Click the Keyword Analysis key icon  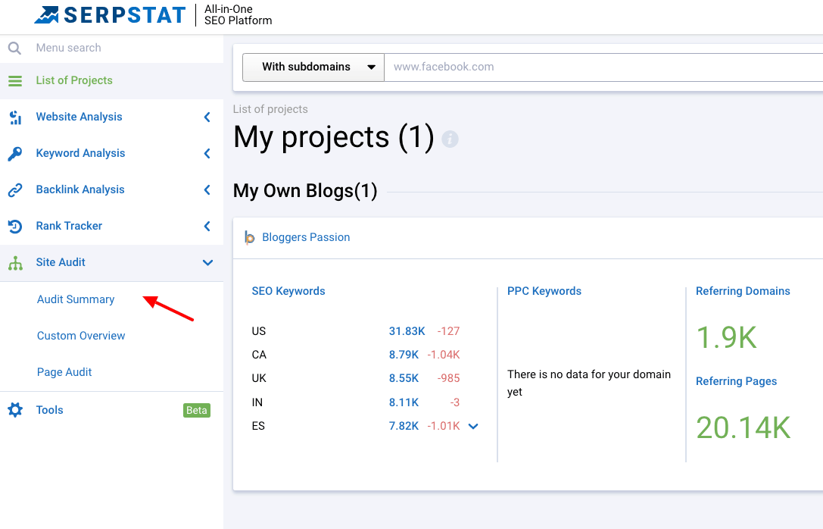(x=14, y=153)
